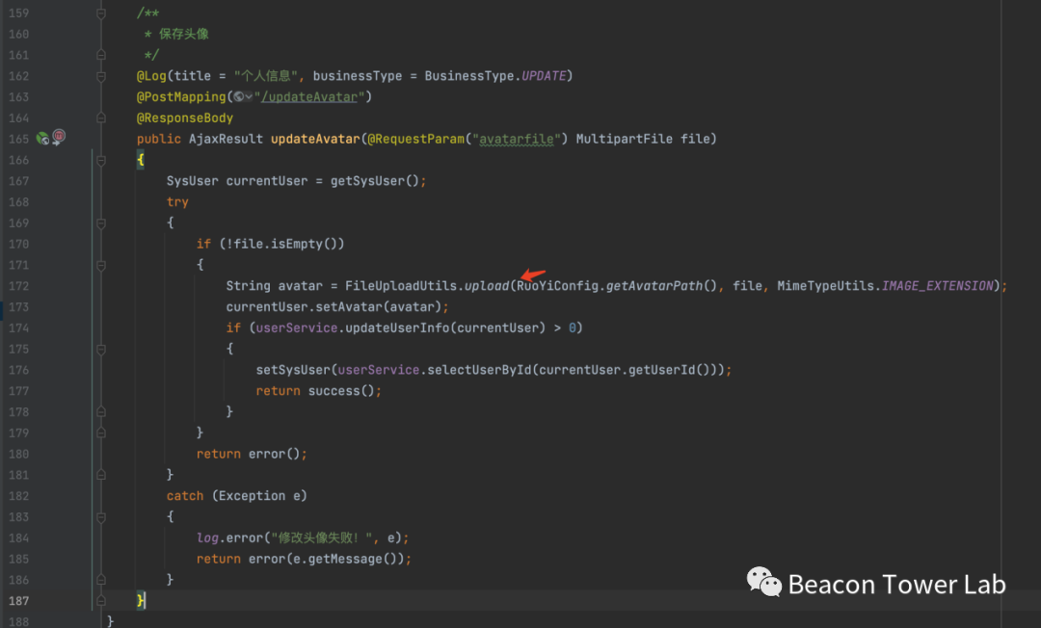
Task: Open the "/updateAvatar" mapping URL link
Action: (x=309, y=97)
